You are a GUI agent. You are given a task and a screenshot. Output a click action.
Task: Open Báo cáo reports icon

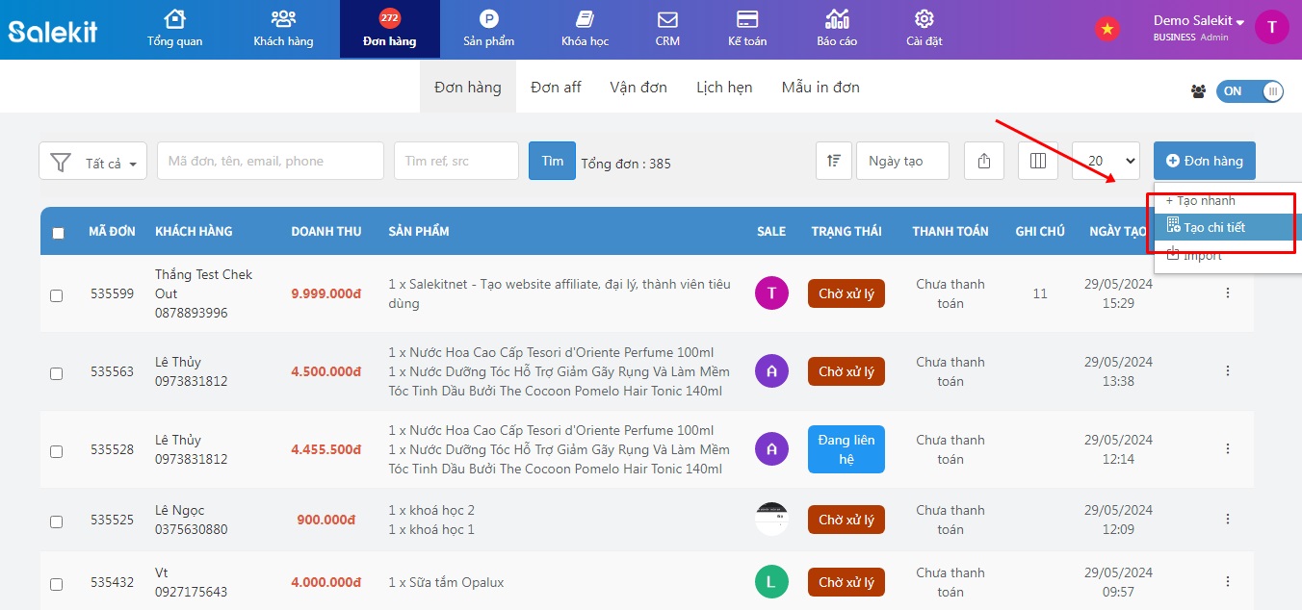837,19
